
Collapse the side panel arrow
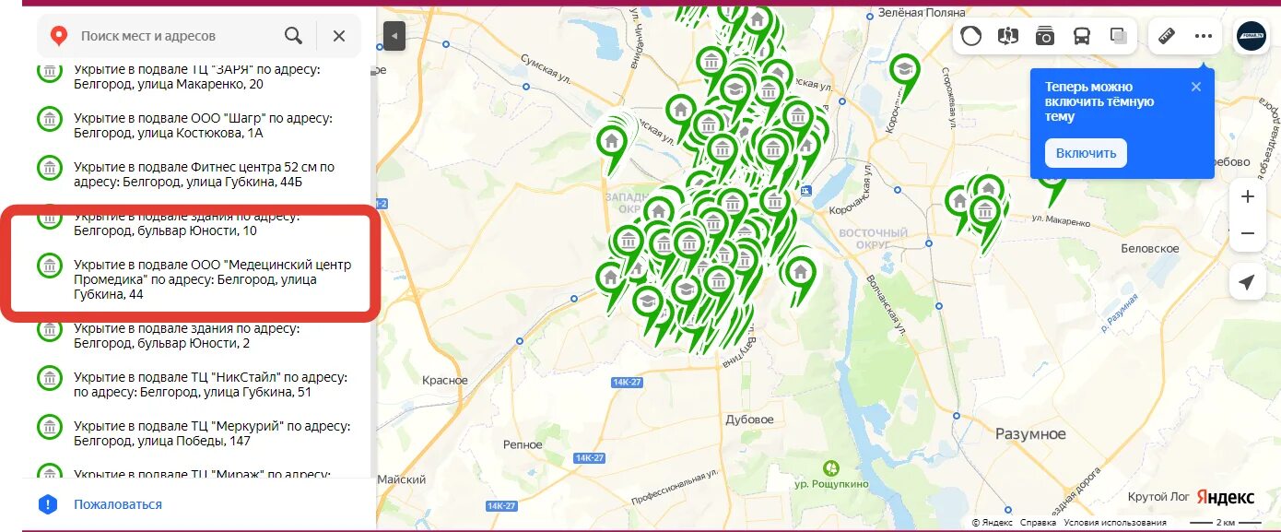394,36
